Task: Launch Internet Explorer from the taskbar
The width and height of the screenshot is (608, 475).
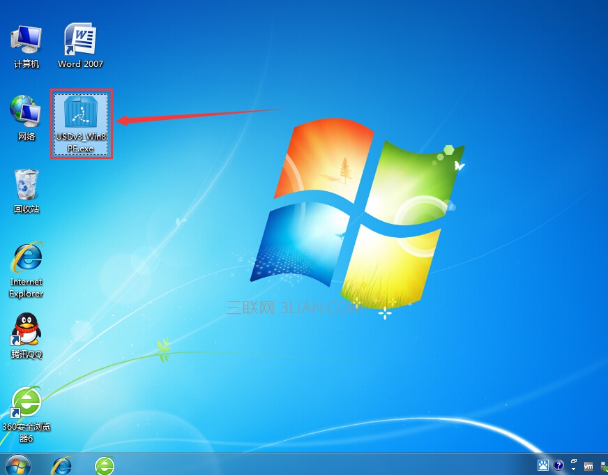Action: (62, 465)
